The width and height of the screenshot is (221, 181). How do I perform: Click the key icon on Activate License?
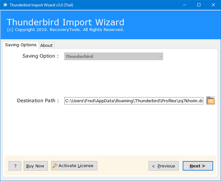pyautogui.click(x=55, y=165)
